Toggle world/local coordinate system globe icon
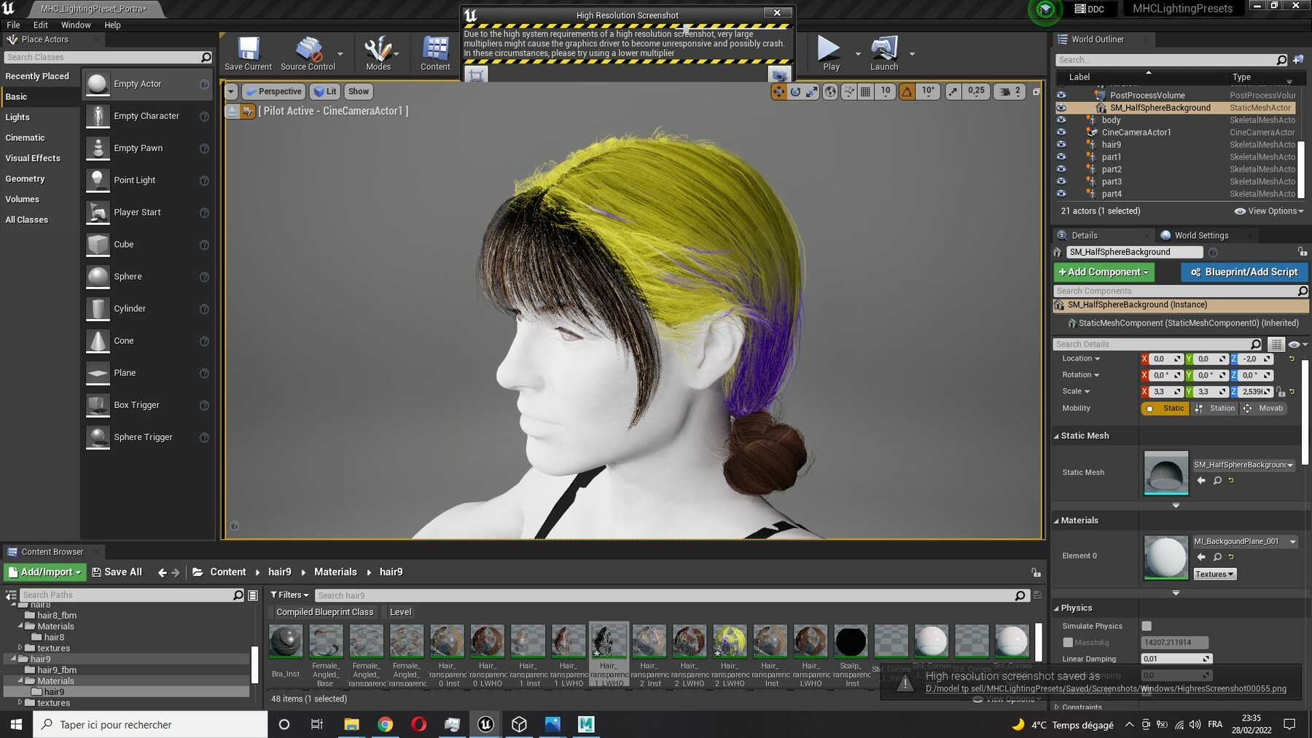This screenshot has height=738, width=1312. pyautogui.click(x=830, y=91)
